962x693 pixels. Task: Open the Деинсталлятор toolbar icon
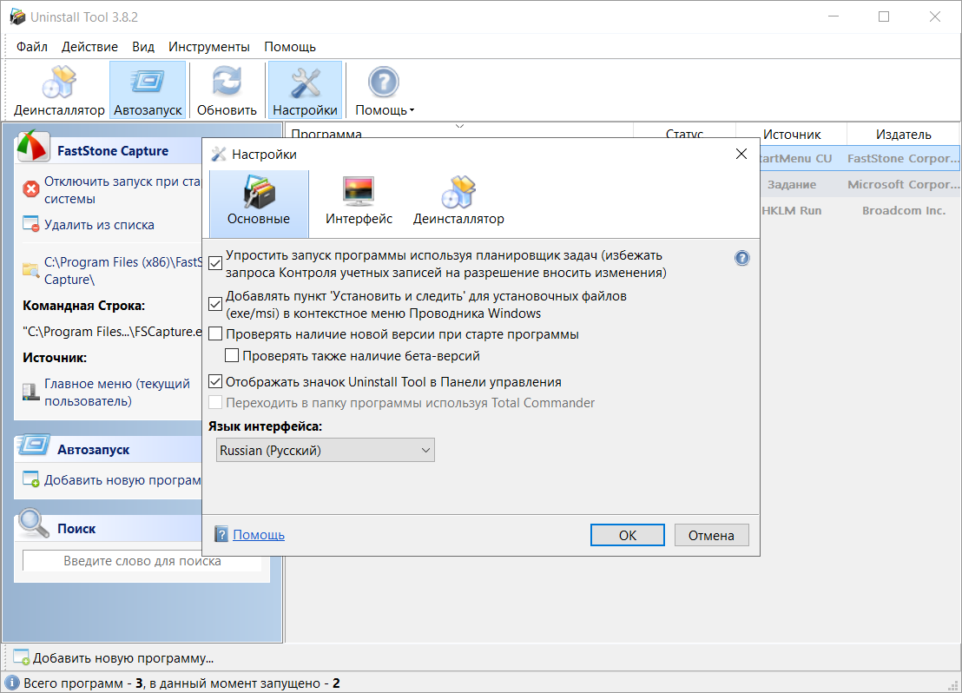click(x=59, y=90)
